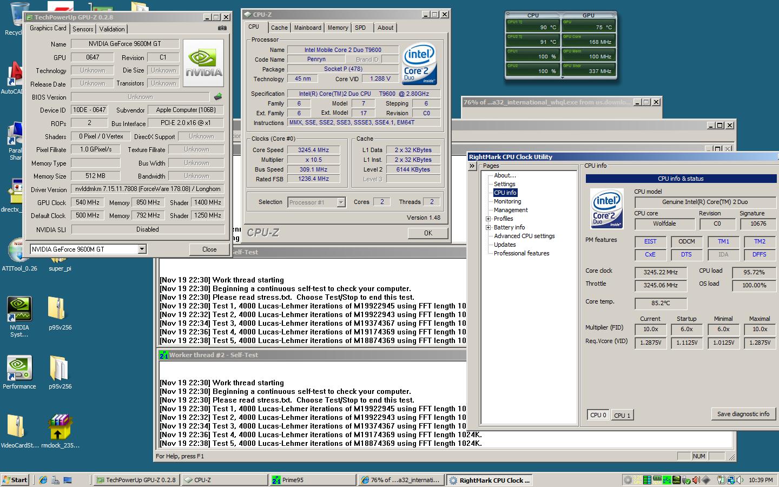Select the p95v256 icon beside NVIDIA Syst...
This screenshot has width=779, height=487.
coord(60,314)
